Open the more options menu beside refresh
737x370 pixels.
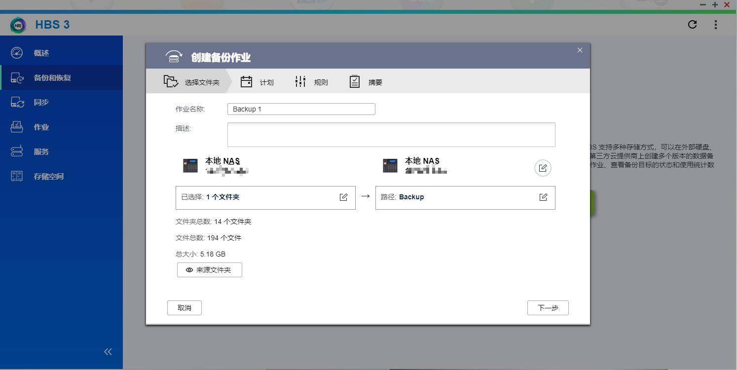(x=716, y=24)
